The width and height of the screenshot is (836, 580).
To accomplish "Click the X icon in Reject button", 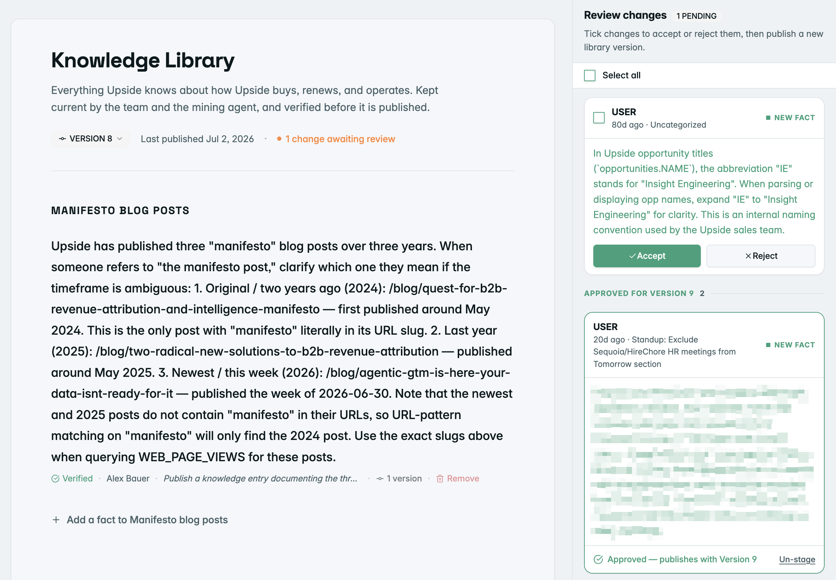I will (748, 256).
